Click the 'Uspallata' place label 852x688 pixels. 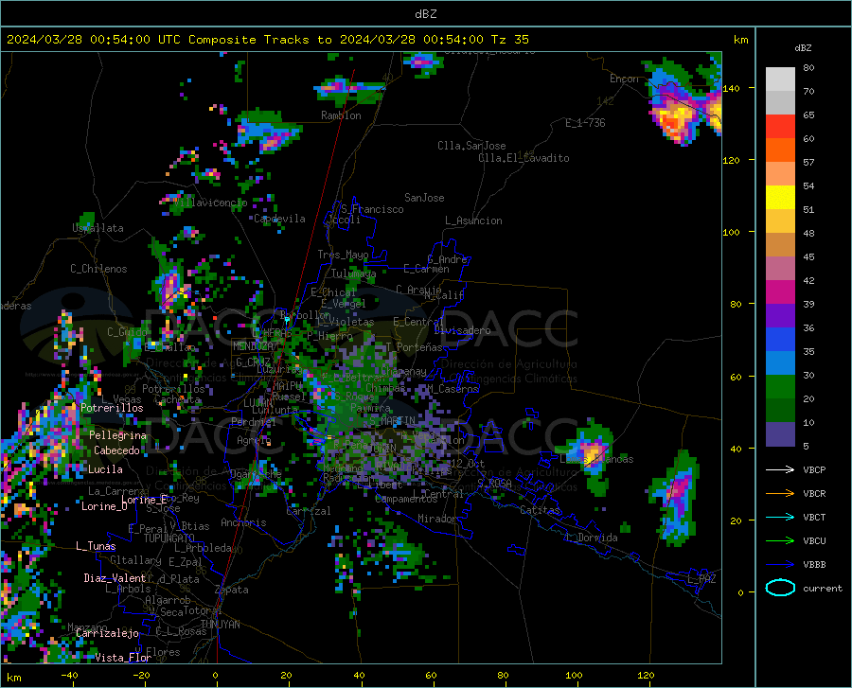[98, 228]
